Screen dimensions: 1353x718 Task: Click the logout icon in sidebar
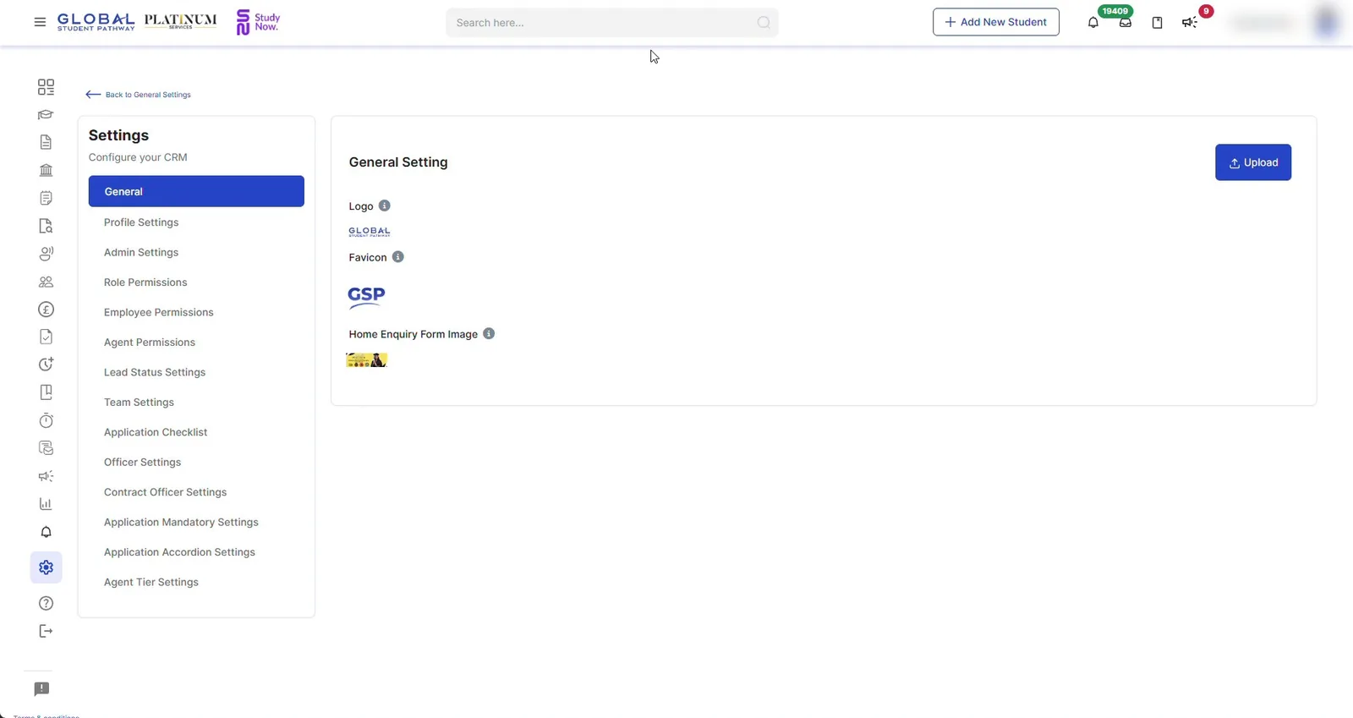(46, 631)
